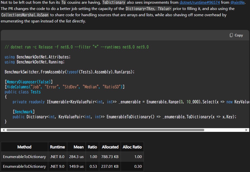
Task: Select the 0.30 alloc ratio cell
Action: (132, 166)
